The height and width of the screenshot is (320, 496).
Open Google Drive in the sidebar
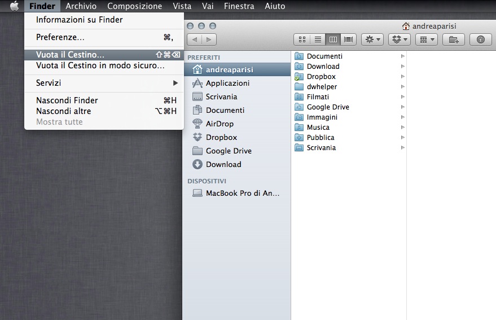[x=237, y=151]
